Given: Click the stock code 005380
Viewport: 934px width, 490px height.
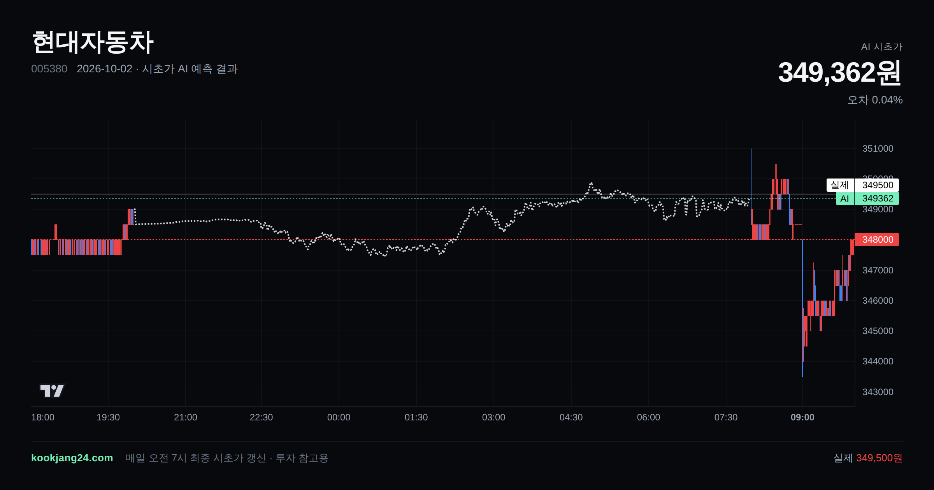Looking at the screenshot, I should [x=49, y=69].
